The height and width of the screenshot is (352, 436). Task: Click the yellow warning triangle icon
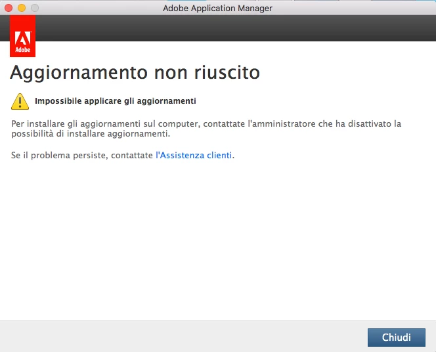pos(20,102)
